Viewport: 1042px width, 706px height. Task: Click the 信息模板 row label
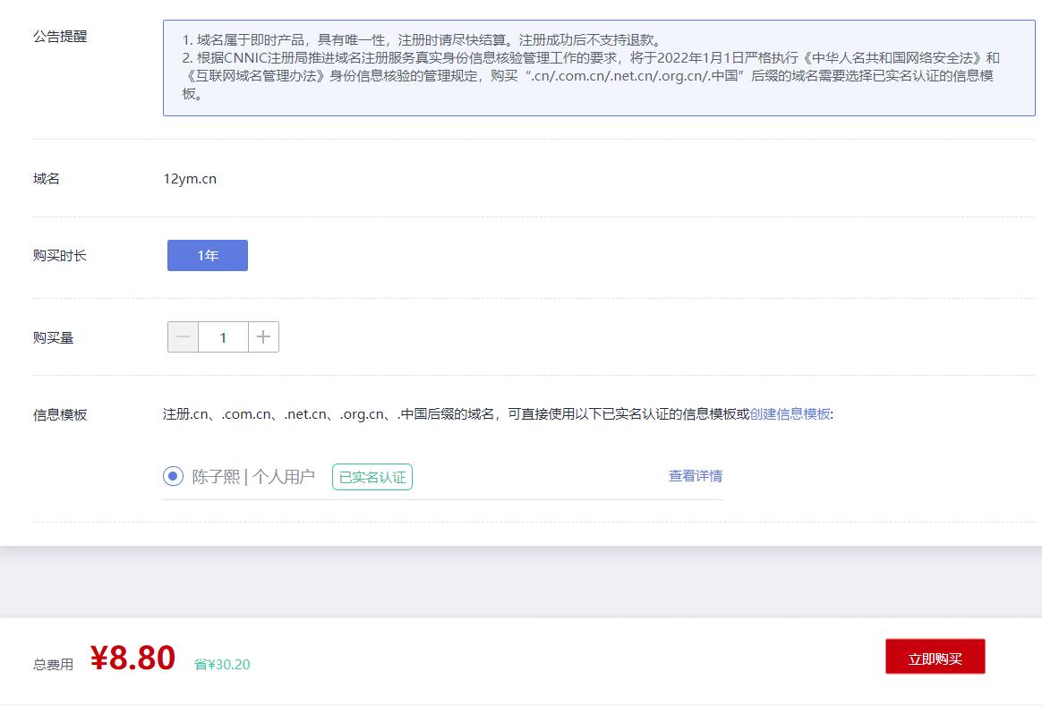coord(60,415)
